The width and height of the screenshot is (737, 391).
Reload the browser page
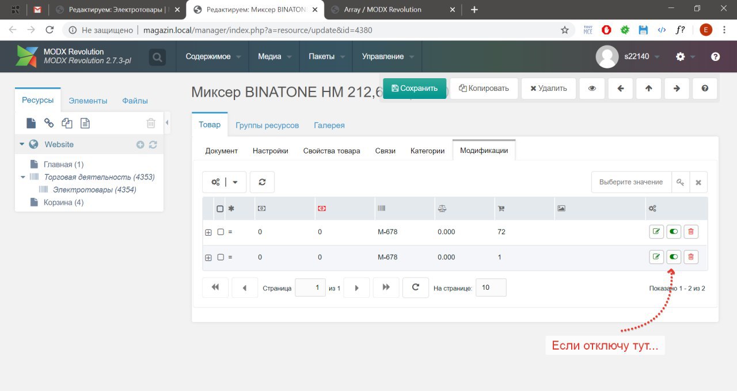50,30
